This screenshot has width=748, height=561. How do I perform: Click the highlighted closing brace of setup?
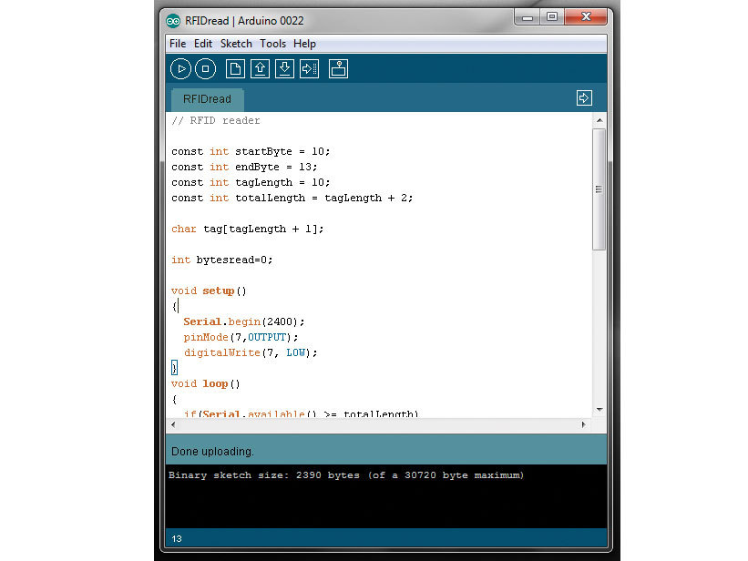174,368
